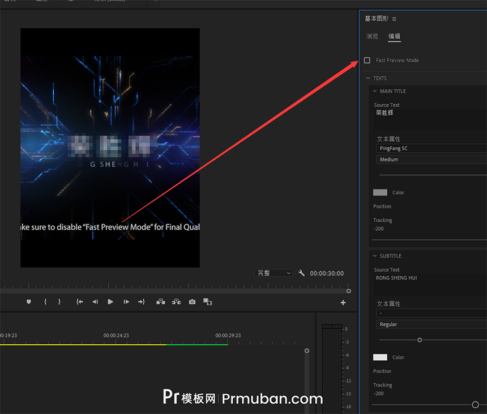Screen dimensions: 487x414
Task: Click the Add Button plus icon in transport bar
Action: [343, 302]
